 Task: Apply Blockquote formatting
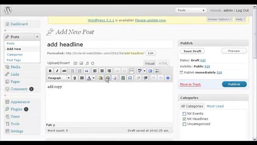click(87, 71)
